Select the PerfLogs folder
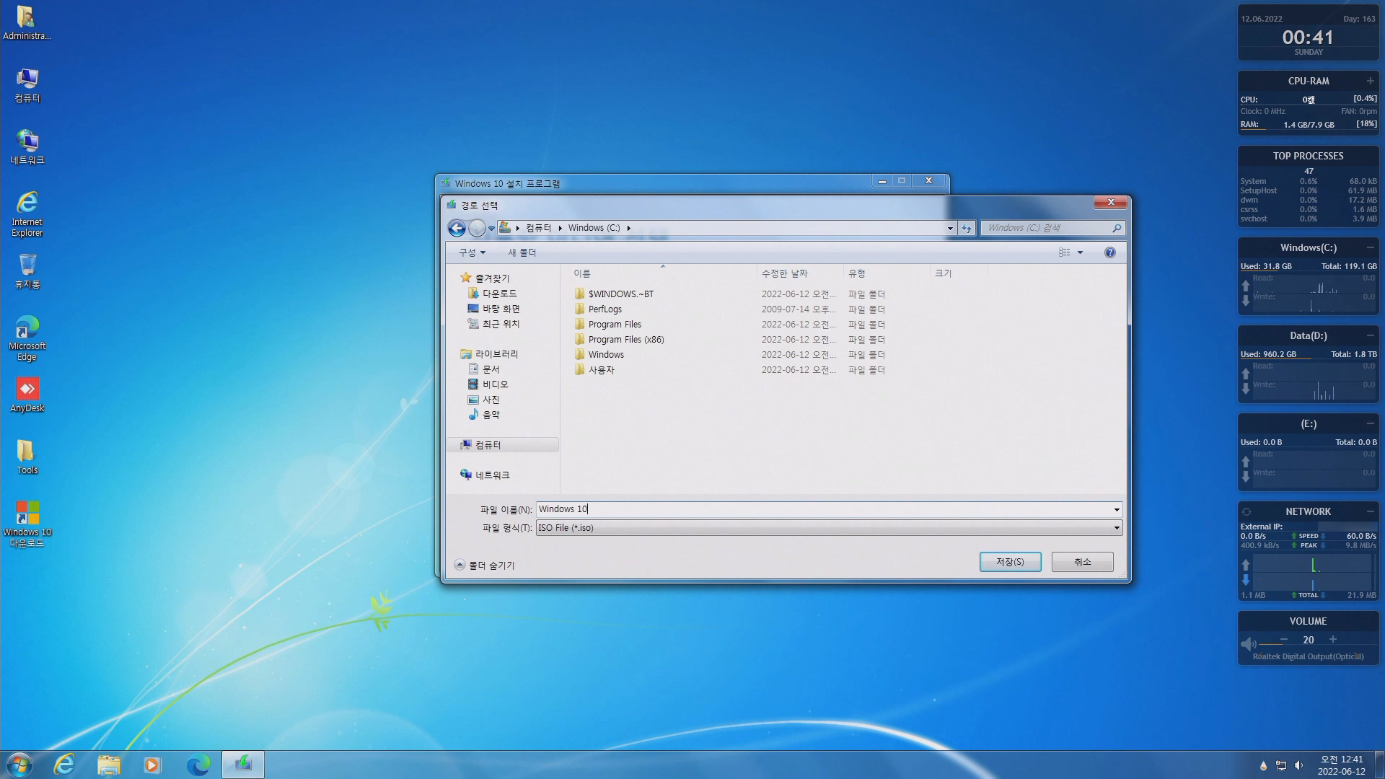The width and height of the screenshot is (1385, 779). (604, 309)
